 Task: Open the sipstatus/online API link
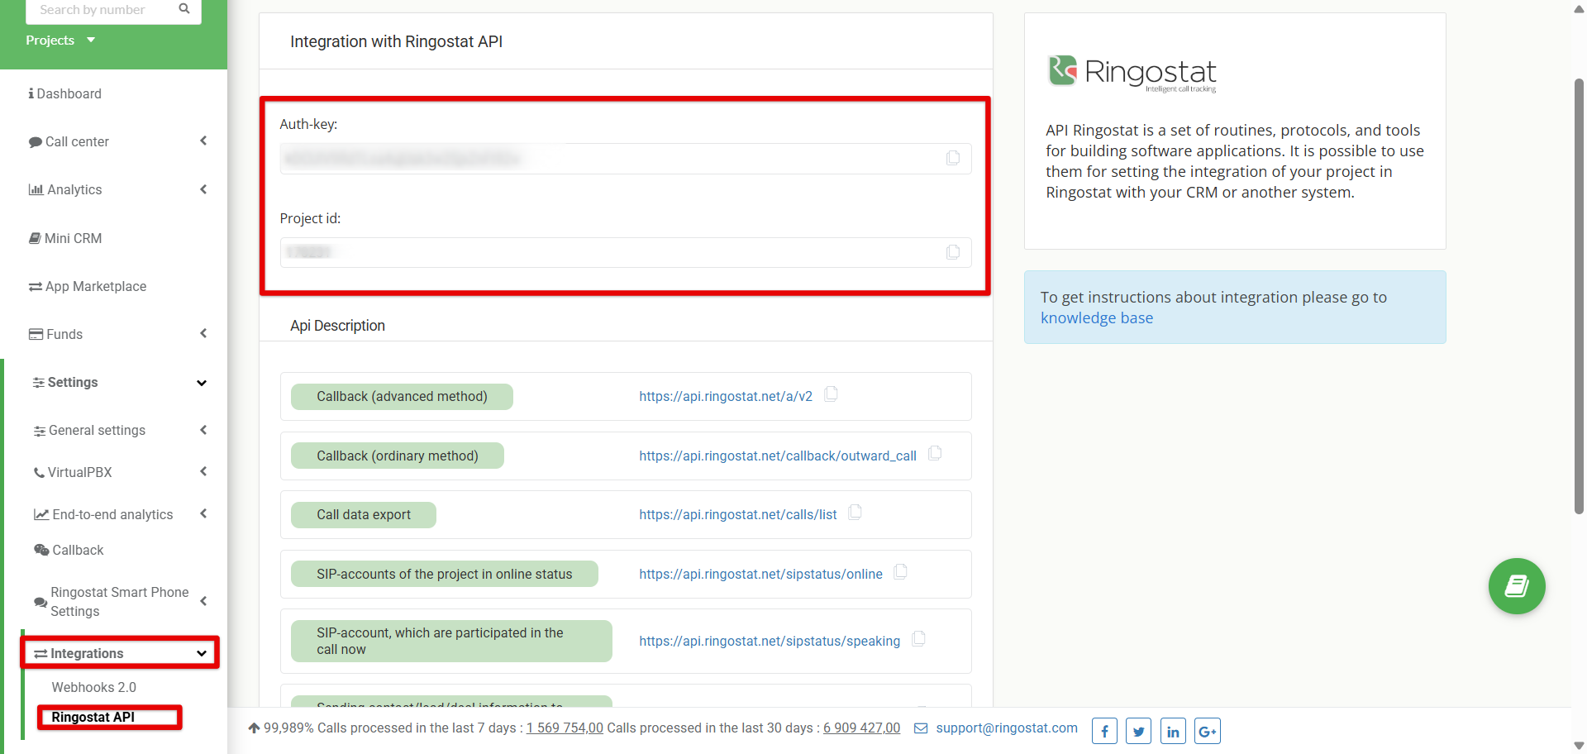coord(760,575)
